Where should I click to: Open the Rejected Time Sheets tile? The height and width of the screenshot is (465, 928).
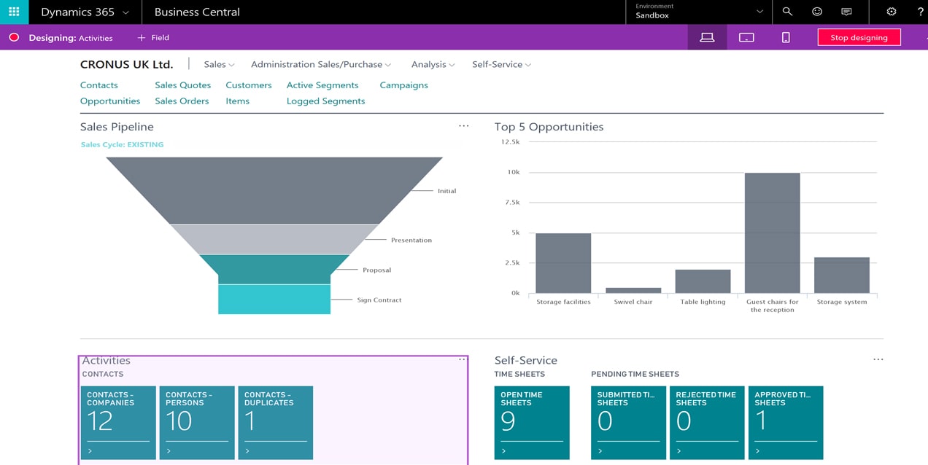point(707,423)
